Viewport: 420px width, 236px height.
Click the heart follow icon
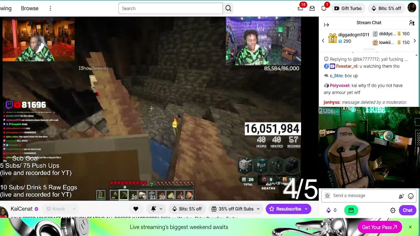click(x=136, y=209)
